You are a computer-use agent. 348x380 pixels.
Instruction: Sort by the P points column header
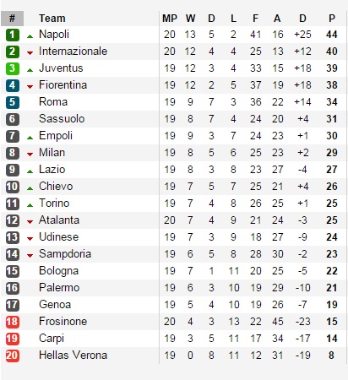pos(332,19)
